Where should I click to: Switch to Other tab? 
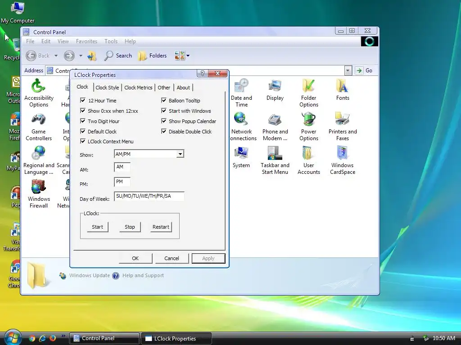coord(164,88)
